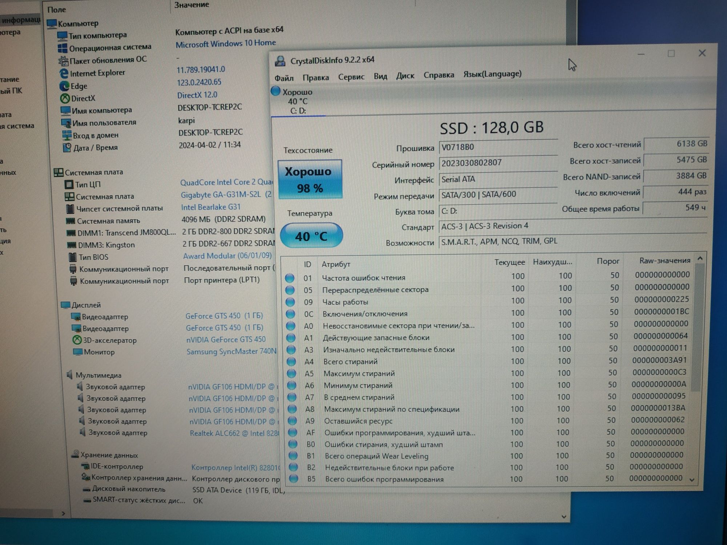
Task: Click the Хорошо 98 % health status button
Action: [x=310, y=179]
